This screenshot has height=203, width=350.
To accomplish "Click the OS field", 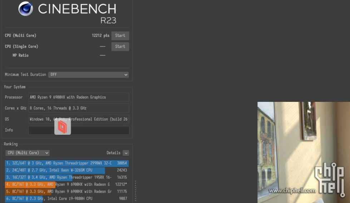I will coord(79,119).
